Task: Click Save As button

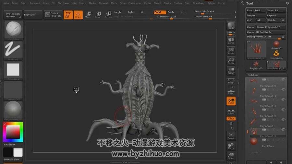Action: (276, 10)
